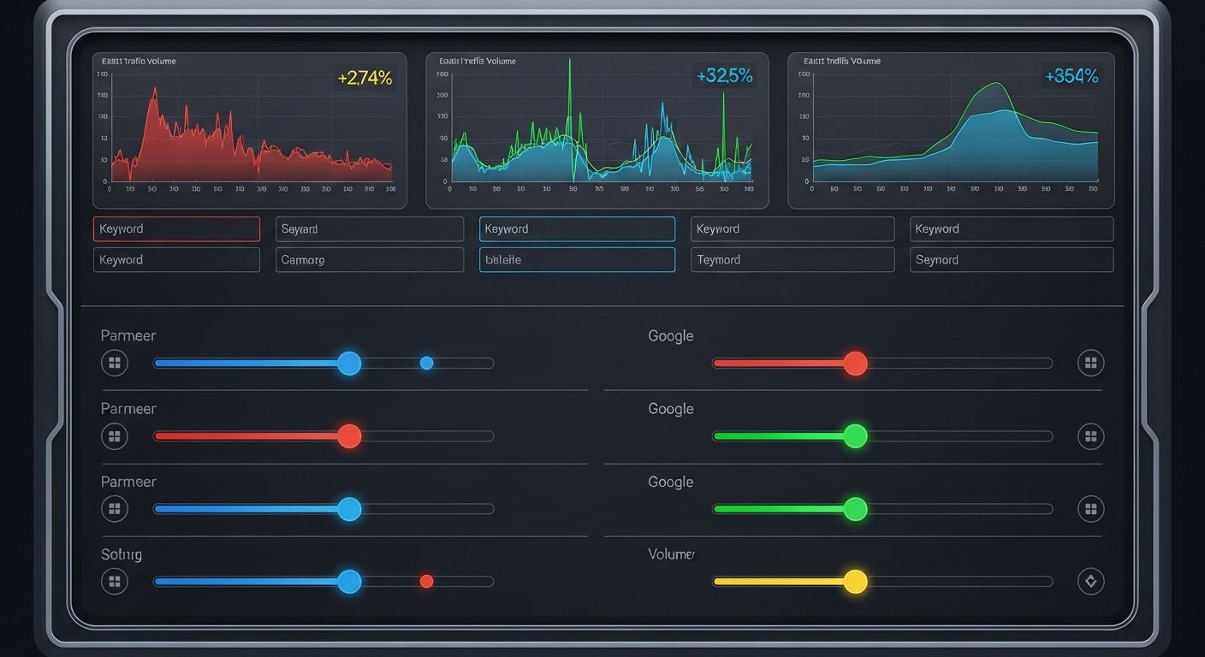Open the grid icon next to the red Google slider
The image size is (1205, 657).
[1090, 363]
